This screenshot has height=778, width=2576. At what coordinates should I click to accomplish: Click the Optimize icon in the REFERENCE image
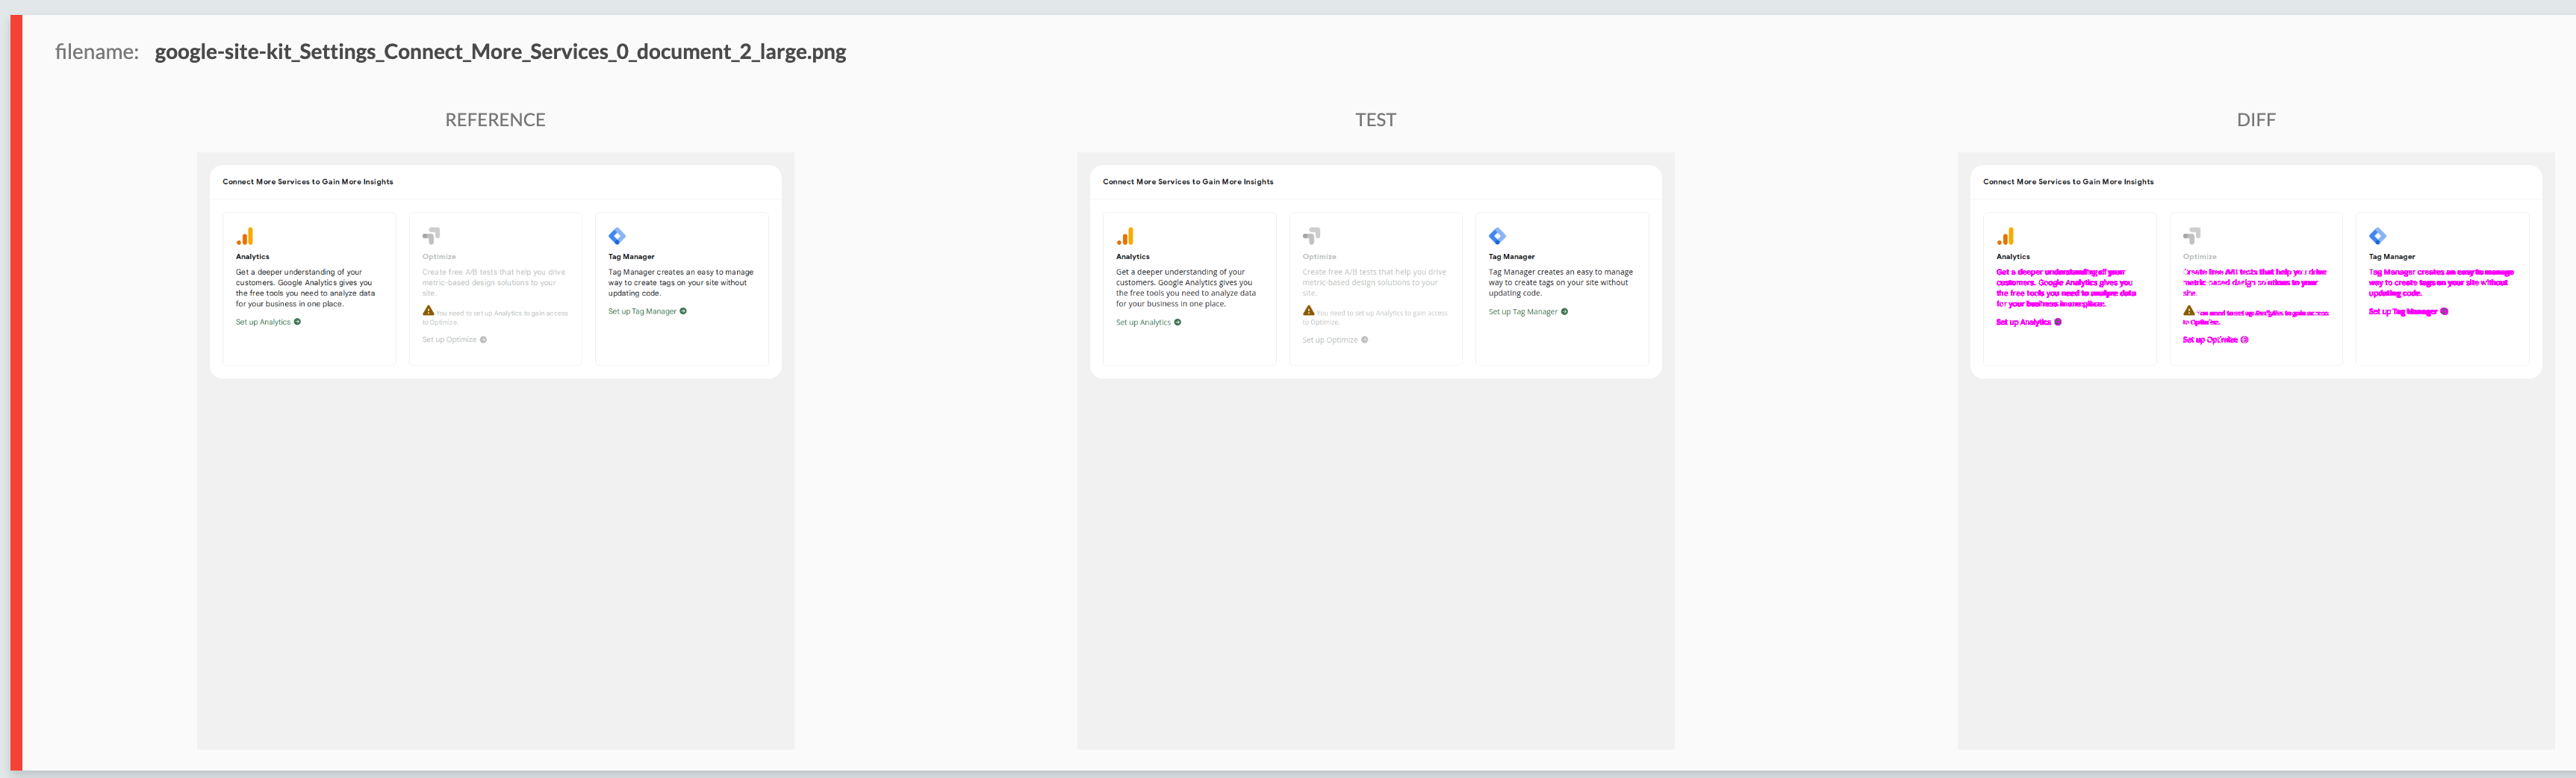[431, 236]
